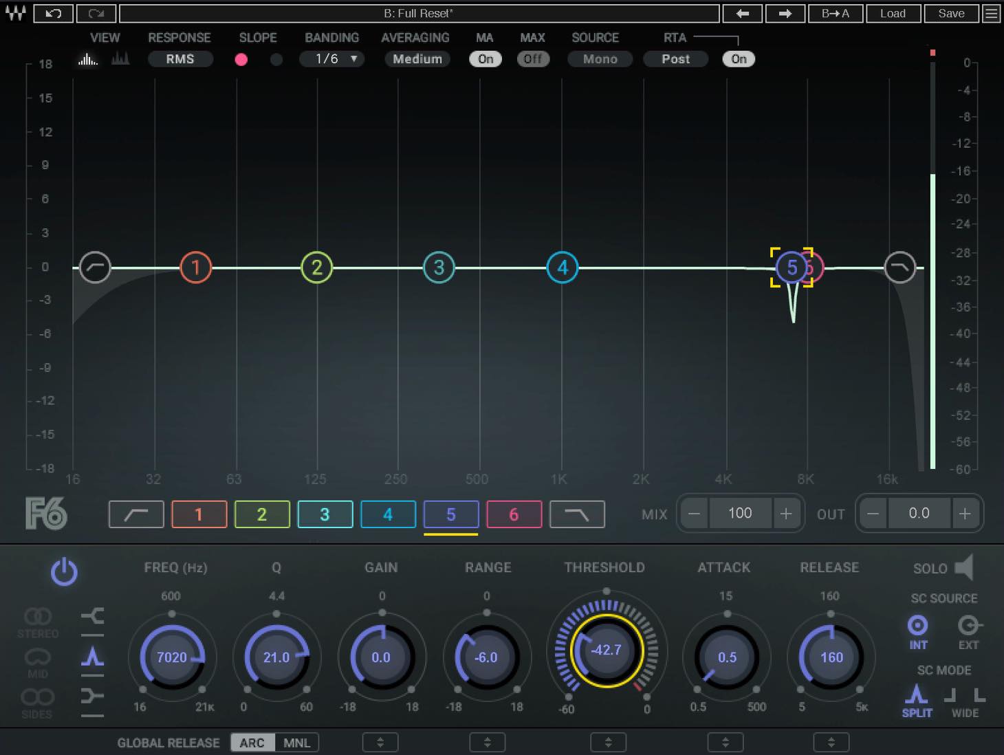Choose the high shelf filter shape

coord(93,696)
